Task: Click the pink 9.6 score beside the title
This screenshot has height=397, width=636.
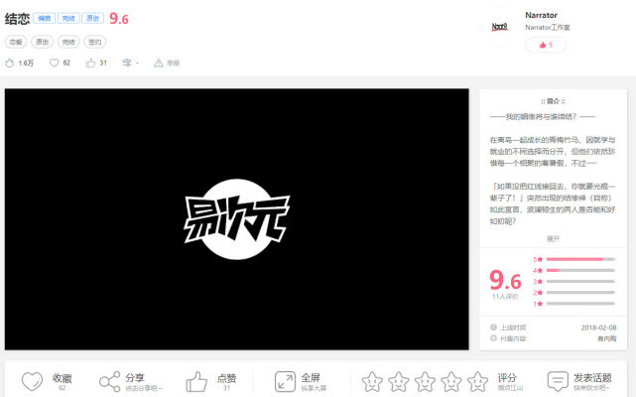Action: click(x=119, y=19)
